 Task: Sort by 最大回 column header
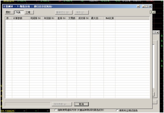tap(97, 18)
